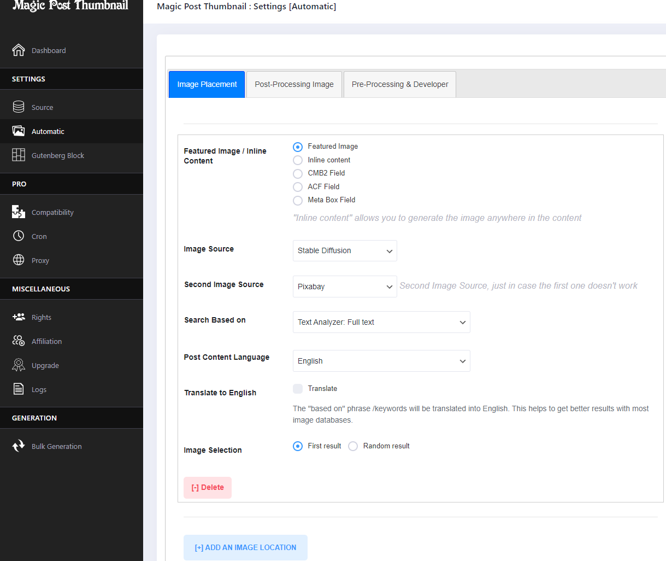The width and height of the screenshot is (666, 561).
Task: Select the Inline content radio option
Action: coord(298,160)
